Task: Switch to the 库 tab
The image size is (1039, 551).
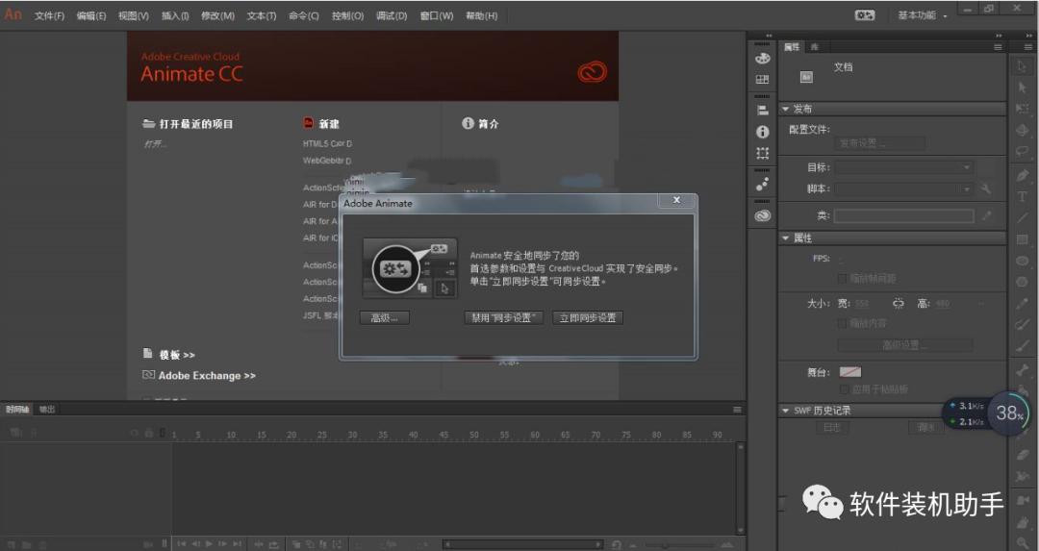Action: (815, 47)
